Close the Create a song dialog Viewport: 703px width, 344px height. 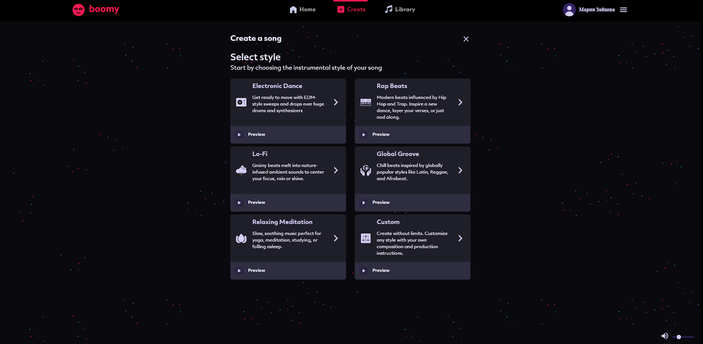tap(466, 39)
